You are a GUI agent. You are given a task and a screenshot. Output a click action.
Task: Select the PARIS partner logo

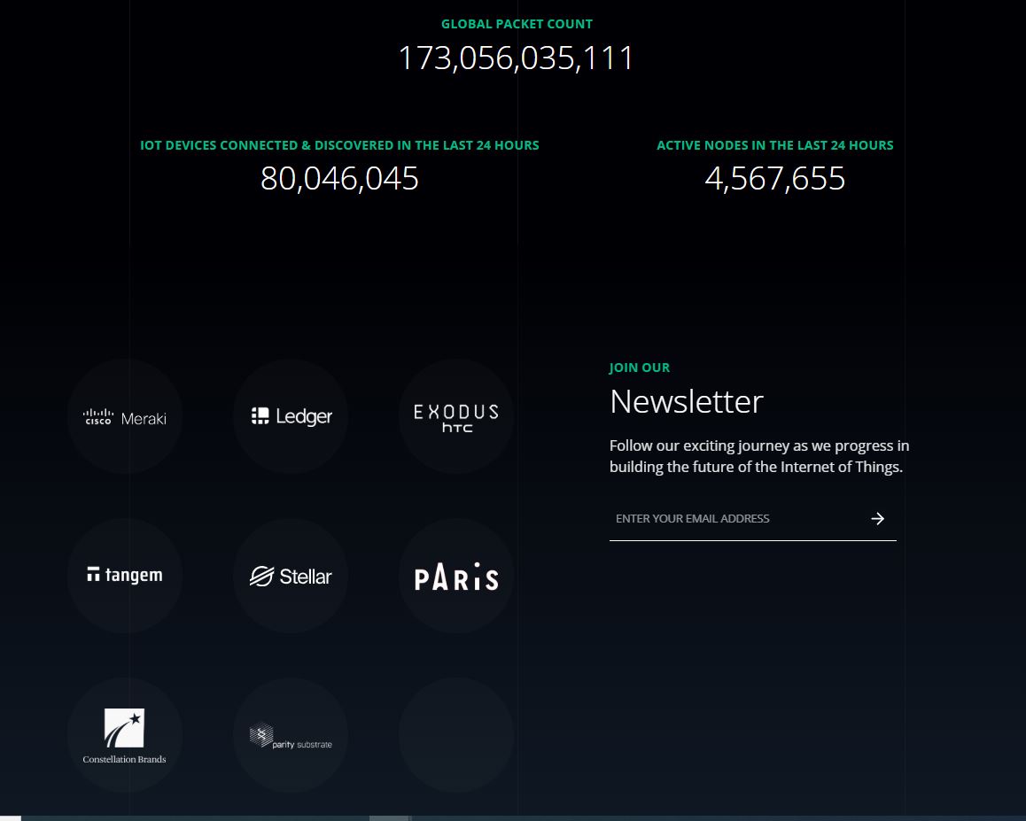coord(456,576)
